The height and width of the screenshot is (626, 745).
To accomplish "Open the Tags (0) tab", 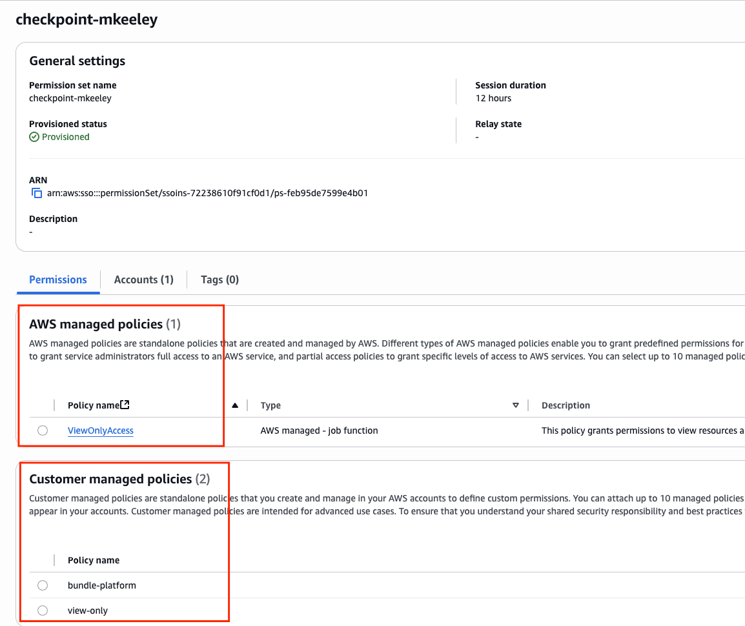I will tap(219, 279).
